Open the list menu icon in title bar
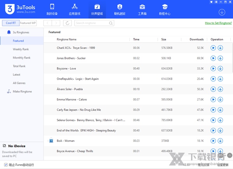This screenshot has height=169, width=233. pyautogui.click(x=216, y=2)
